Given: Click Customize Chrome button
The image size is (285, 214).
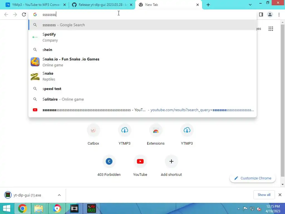Looking at the screenshot, I should 253,178.
